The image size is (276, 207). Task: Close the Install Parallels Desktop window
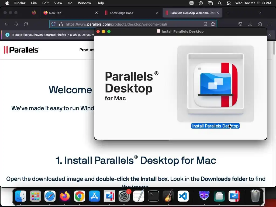coord(98,32)
